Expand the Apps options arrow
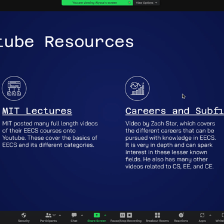The width and height of the screenshot is (224, 224). (x=210, y=215)
